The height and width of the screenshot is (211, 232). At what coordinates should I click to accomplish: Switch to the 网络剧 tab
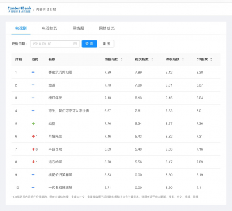point(78,28)
